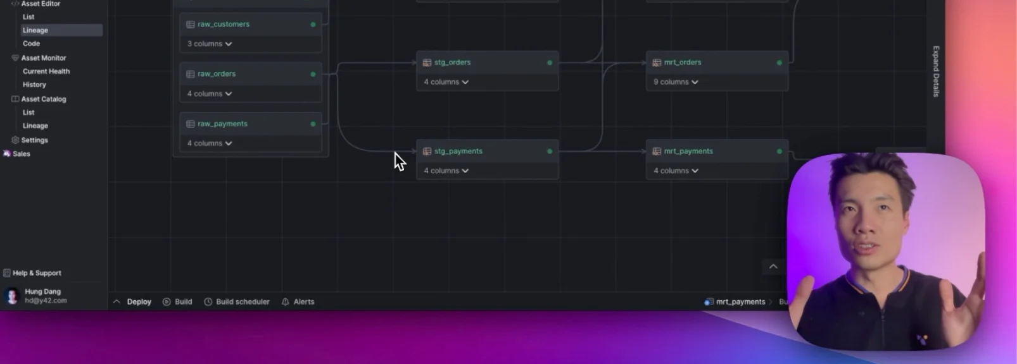Click the raw_customers table icon
The height and width of the screenshot is (364, 1017).
pos(190,25)
